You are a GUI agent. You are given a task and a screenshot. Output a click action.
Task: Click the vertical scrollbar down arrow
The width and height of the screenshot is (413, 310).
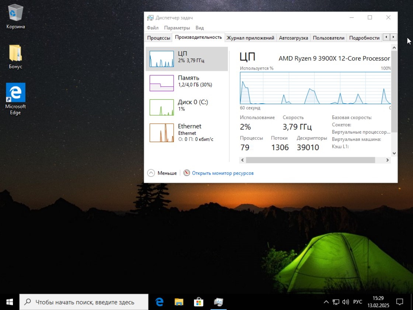(394, 153)
